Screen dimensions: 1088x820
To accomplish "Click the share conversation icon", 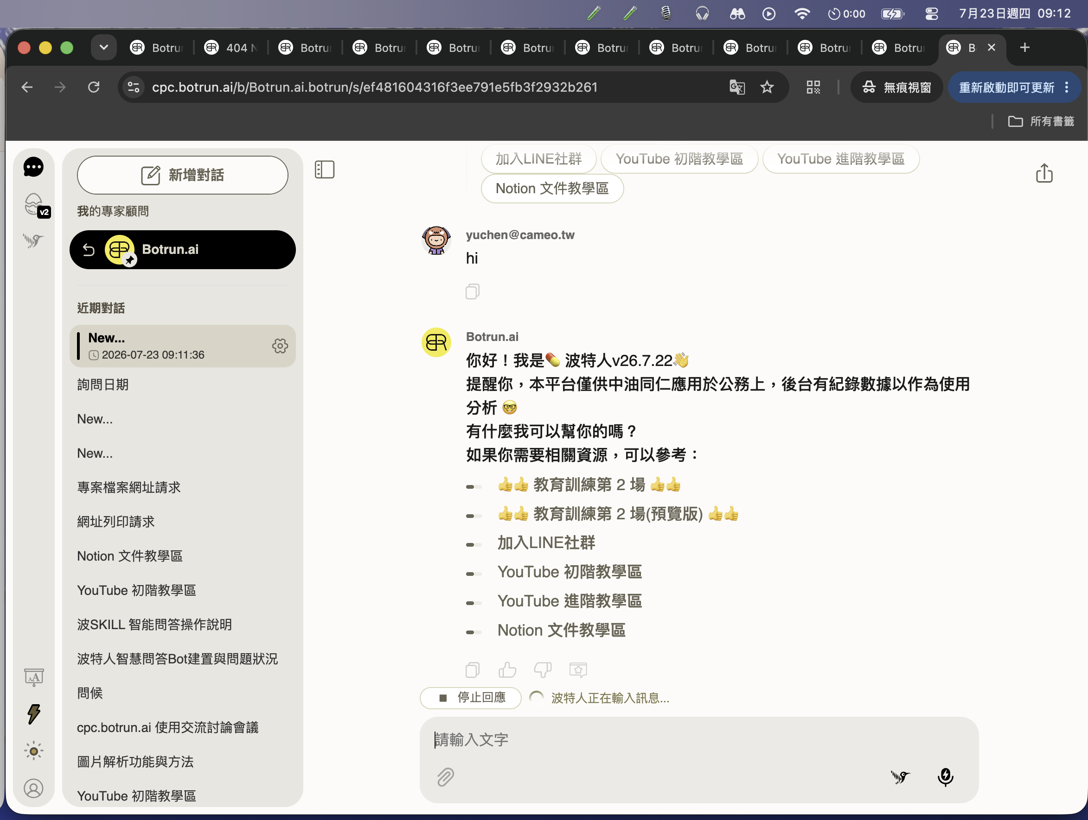I will pos(1044,173).
